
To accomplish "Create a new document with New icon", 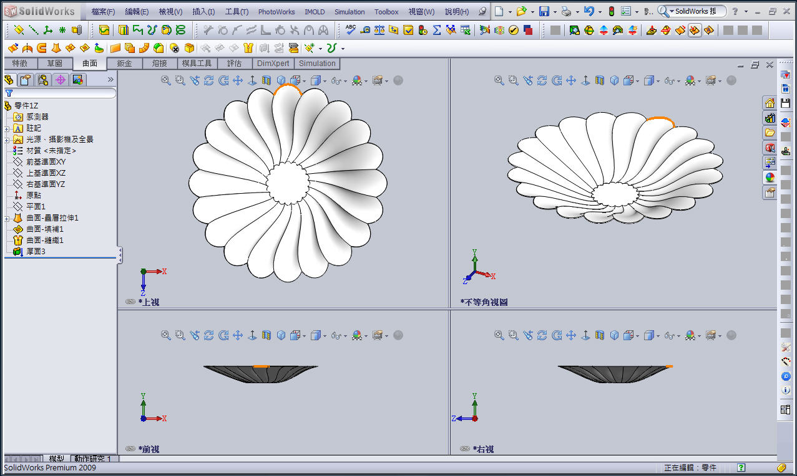I will (499, 11).
